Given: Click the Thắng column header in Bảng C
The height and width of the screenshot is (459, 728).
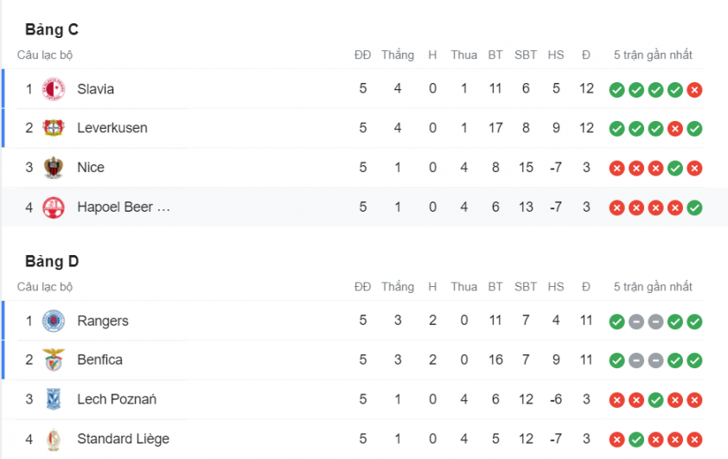Looking at the screenshot, I should click(398, 54).
